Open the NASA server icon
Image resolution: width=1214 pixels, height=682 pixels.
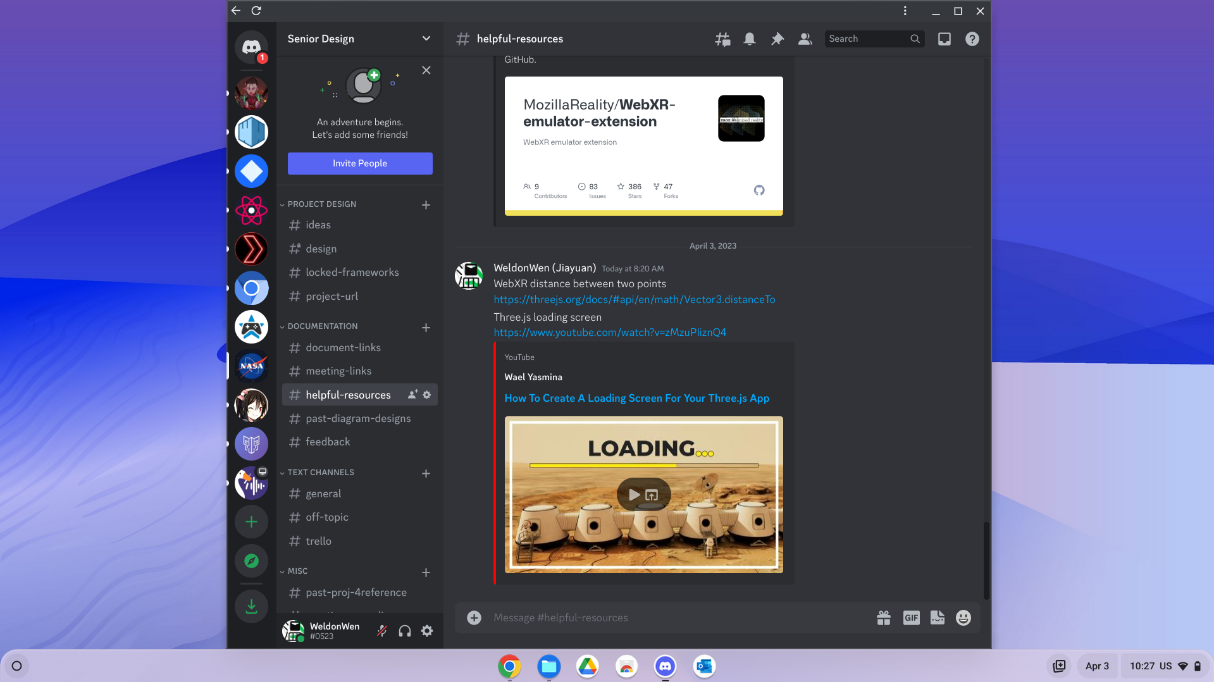tap(251, 366)
